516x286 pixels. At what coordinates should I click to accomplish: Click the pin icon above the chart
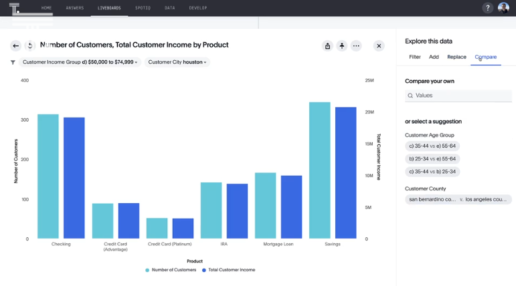[x=342, y=46]
